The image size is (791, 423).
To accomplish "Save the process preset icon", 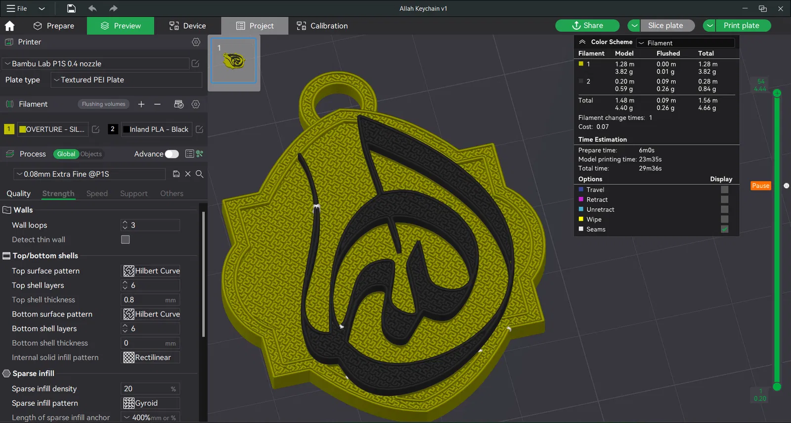I will pyautogui.click(x=176, y=174).
